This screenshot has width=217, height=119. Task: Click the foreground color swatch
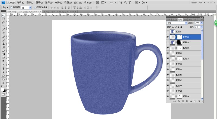coord(3,89)
